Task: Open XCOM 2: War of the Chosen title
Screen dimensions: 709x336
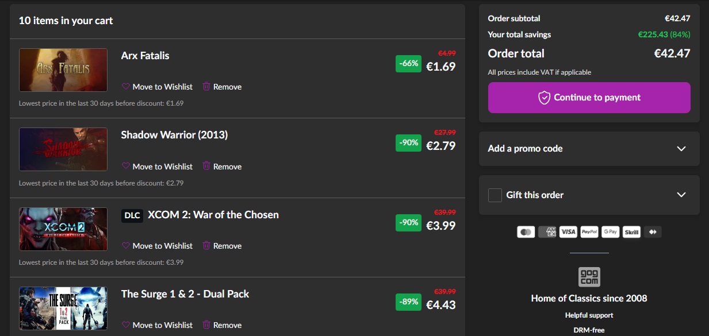Action: tap(213, 215)
